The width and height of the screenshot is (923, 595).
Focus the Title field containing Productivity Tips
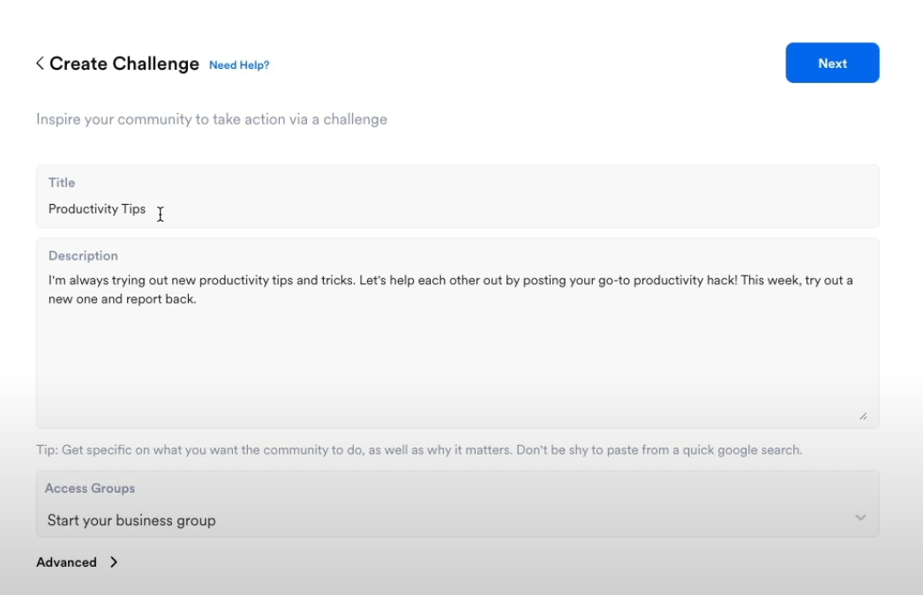[x=457, y=197]
